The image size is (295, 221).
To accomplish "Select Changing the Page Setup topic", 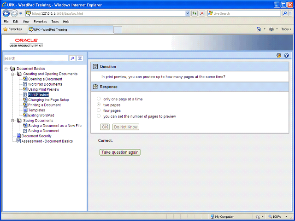I will (48, 100).
